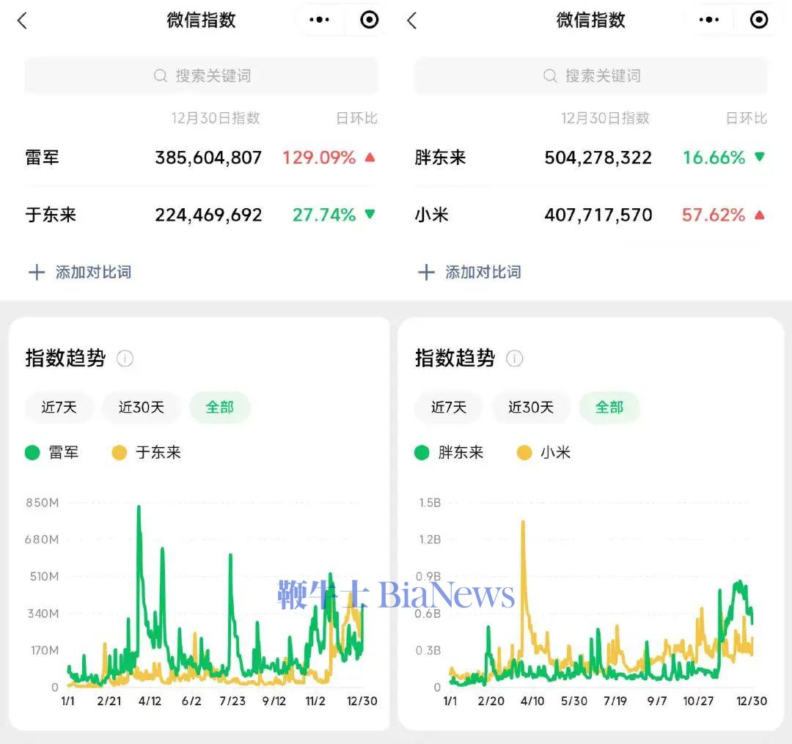The image size is (792, 744).
Task: Click right panel 微信指数 title
Action: (591, 21)
